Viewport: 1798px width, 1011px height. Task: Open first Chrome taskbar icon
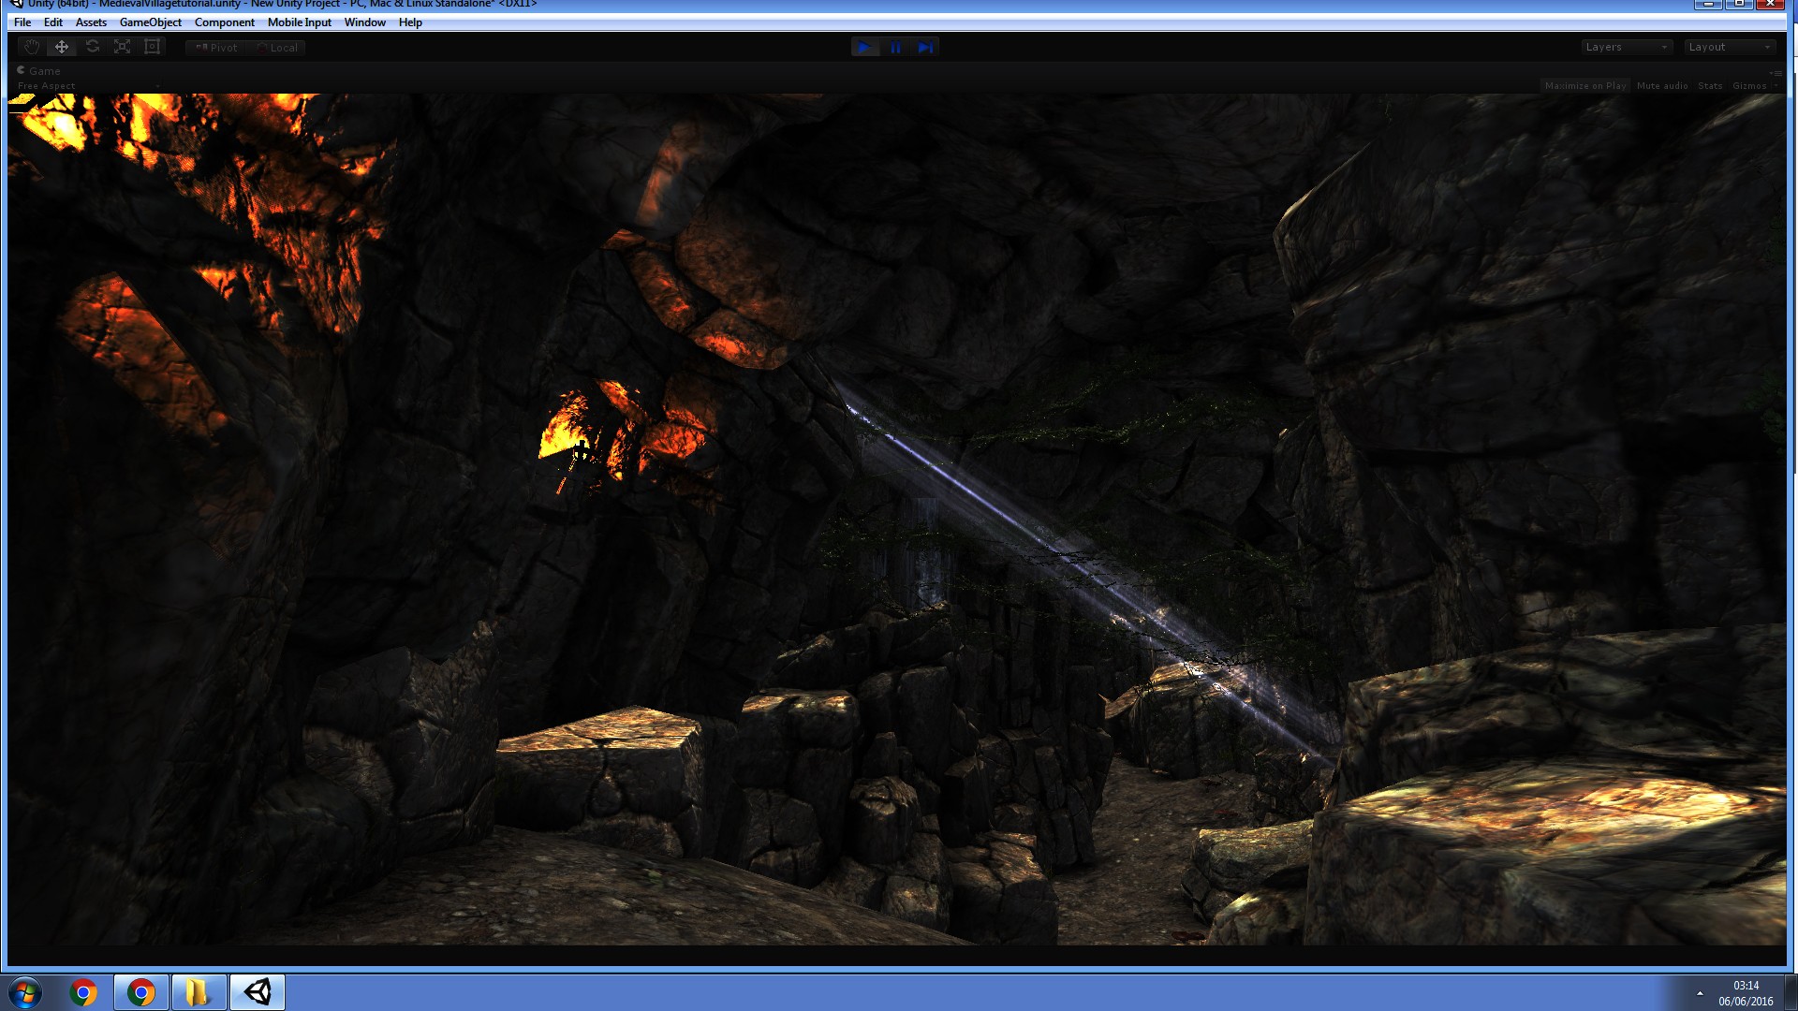point(83,992)
